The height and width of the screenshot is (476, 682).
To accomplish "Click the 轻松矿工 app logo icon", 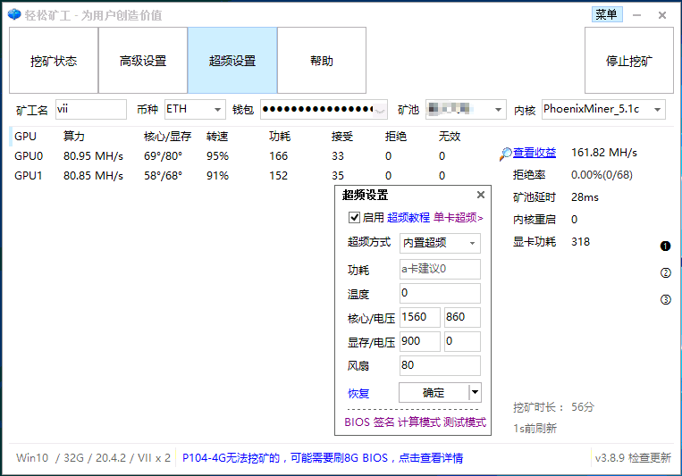I will coord(13,15).
